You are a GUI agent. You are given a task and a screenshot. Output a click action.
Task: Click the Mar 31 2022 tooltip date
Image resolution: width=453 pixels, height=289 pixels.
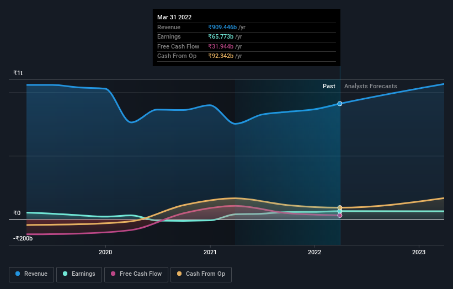[174, 17]
